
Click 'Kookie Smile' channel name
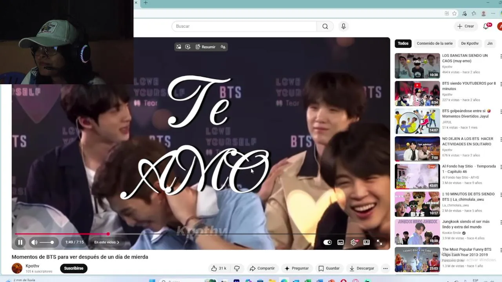tap(451, 233)
